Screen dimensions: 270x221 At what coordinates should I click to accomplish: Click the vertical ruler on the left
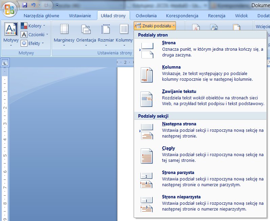(x=5, y=145)
